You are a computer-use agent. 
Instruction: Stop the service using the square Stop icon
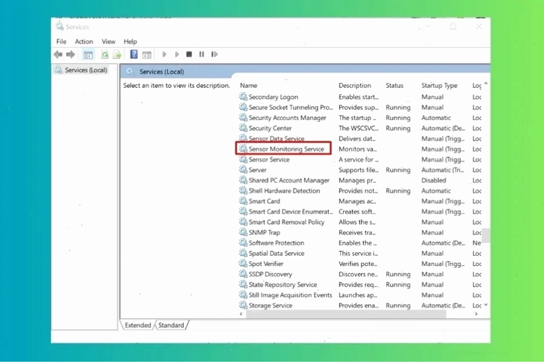point(189,55)
